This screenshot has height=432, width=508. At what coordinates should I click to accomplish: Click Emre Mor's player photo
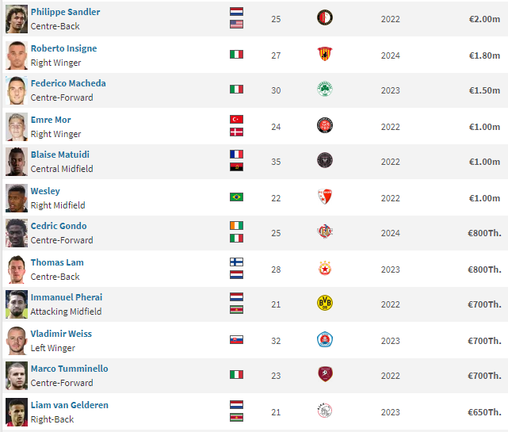16,126
